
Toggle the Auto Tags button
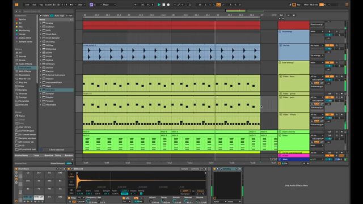[x=57, y=16]
